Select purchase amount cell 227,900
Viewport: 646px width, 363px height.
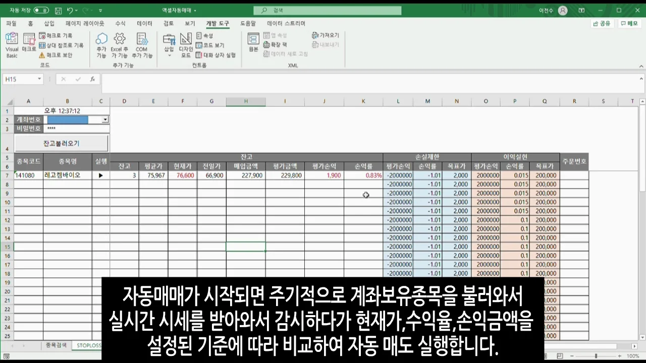[246, 175]
